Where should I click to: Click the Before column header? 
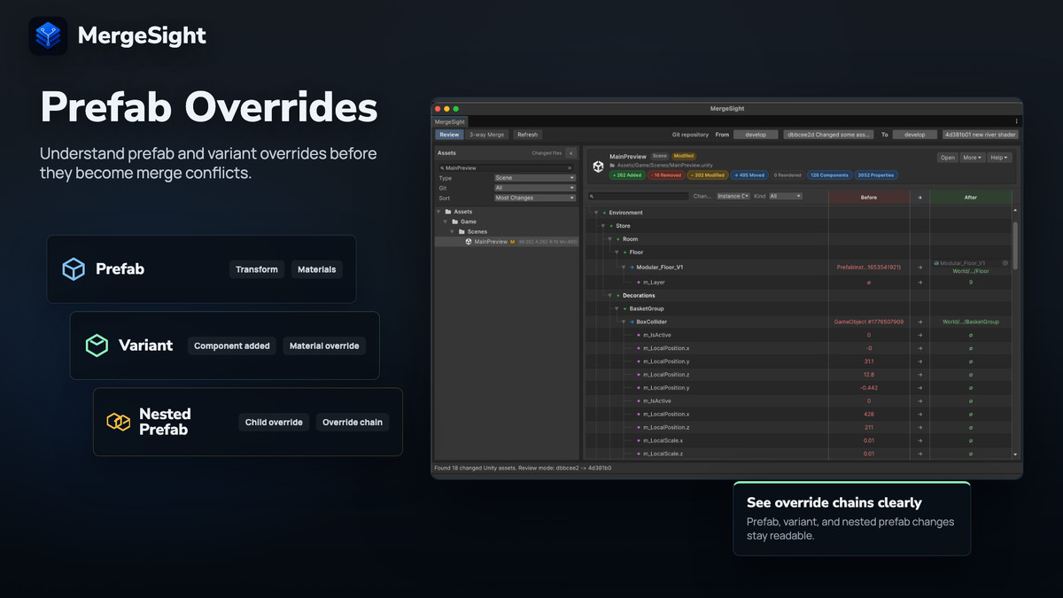(x=869, y=198)
